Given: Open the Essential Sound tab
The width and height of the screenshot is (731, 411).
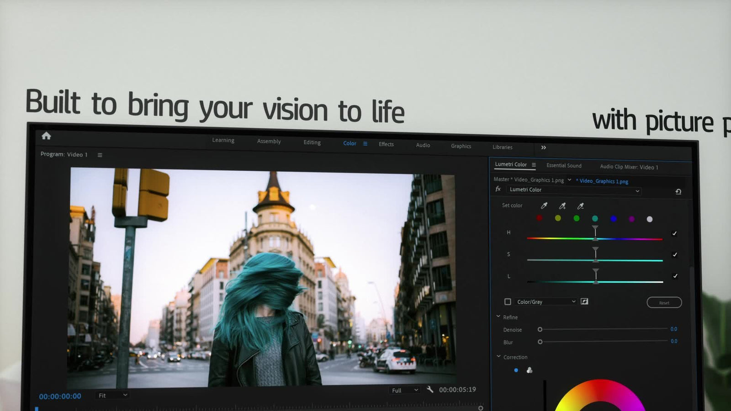Looking at the screenshot, I should pos(564,166).
